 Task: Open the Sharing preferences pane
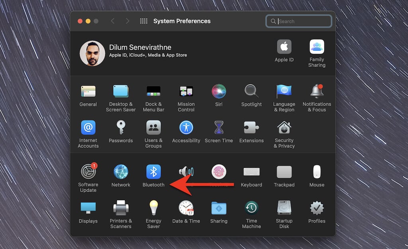[219, 208]
